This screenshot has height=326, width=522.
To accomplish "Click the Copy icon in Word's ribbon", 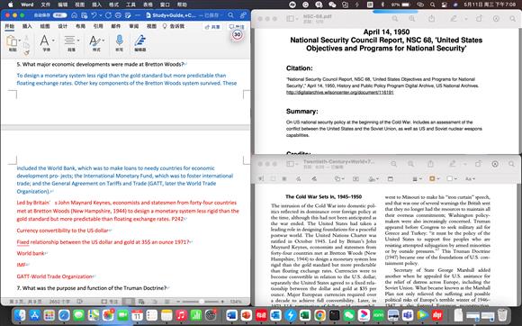I will coord(27,45).
